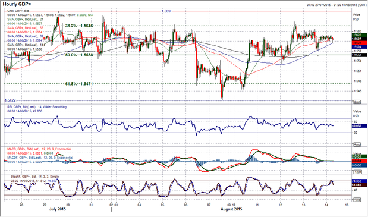Click the August 2015 timeline label
The image size is (368, 217).
click(231, 209)
